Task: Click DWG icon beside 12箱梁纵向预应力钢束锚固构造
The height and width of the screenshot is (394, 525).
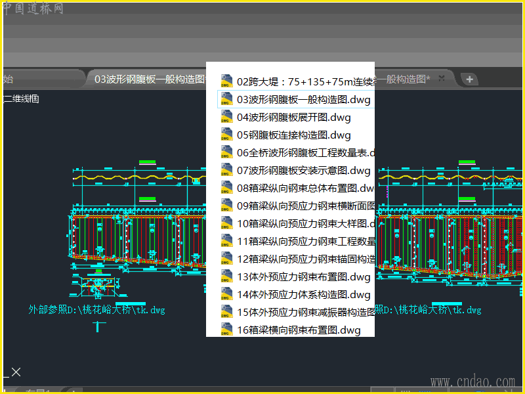Action: tap(226, 259)
